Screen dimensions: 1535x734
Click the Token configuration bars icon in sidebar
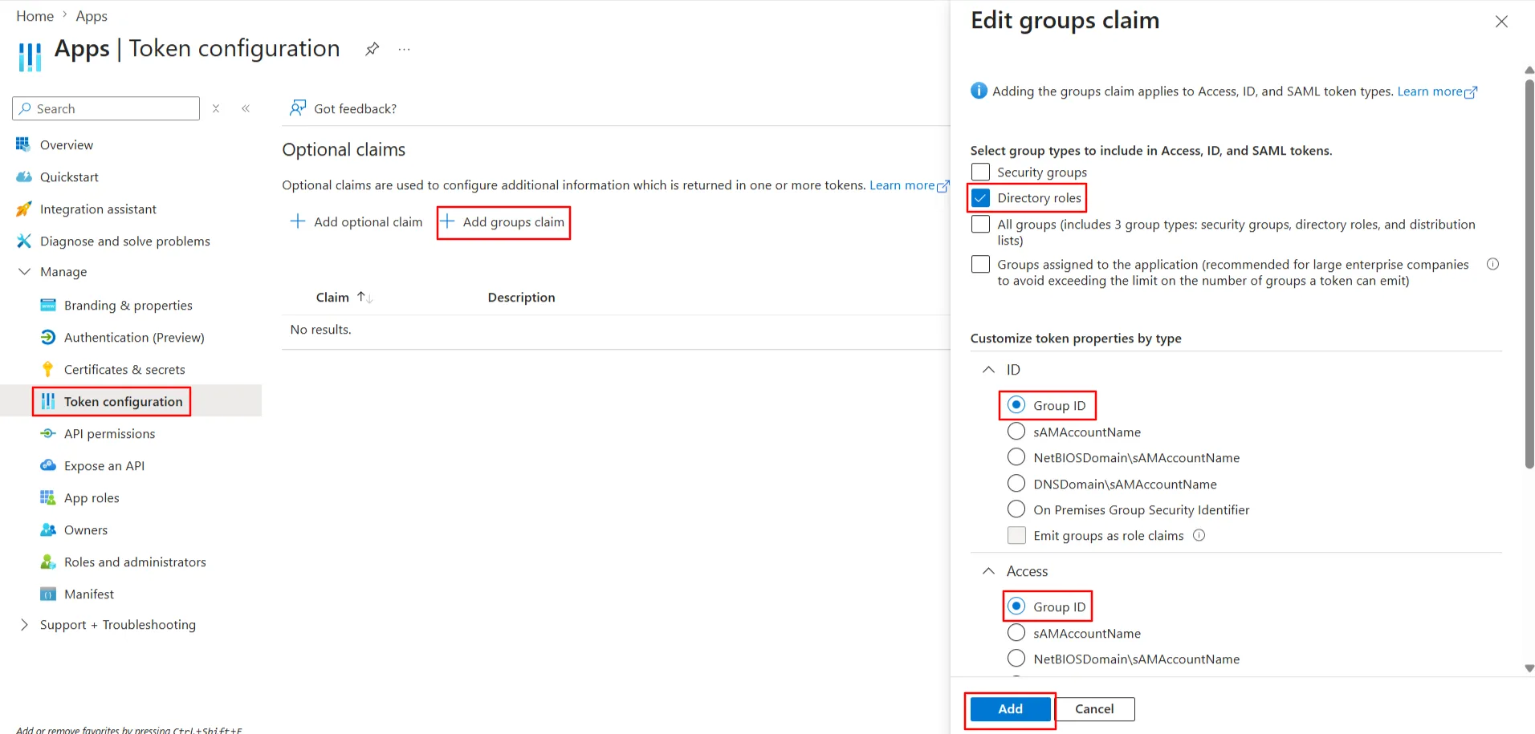coord(48,401)
